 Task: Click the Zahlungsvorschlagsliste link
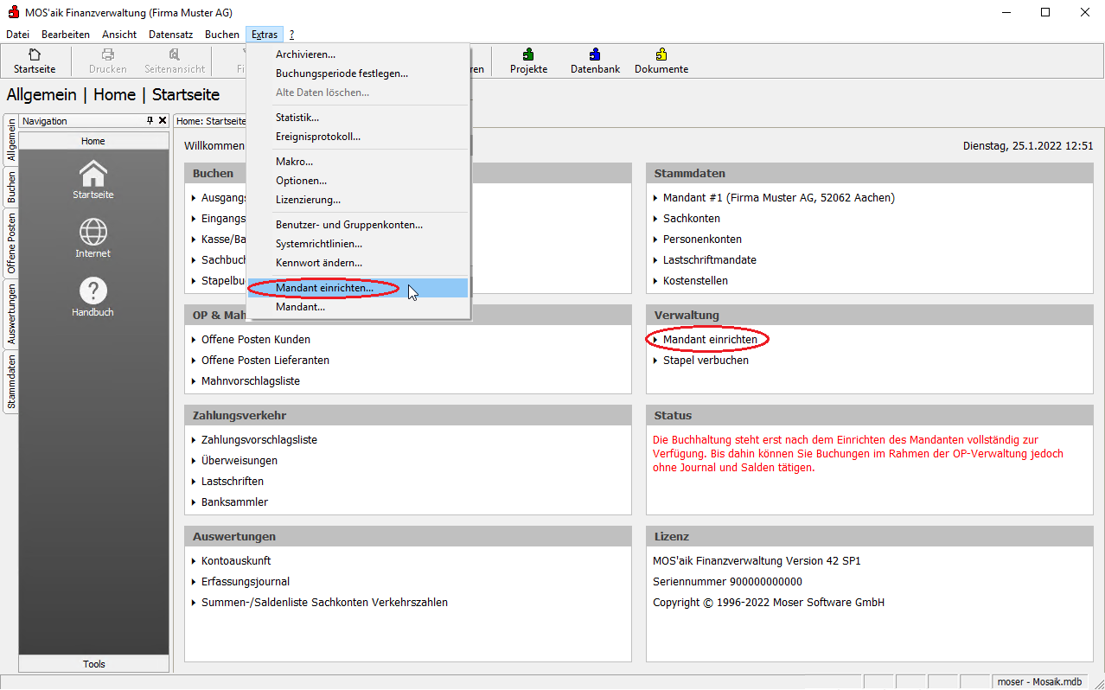pos(259,440)
